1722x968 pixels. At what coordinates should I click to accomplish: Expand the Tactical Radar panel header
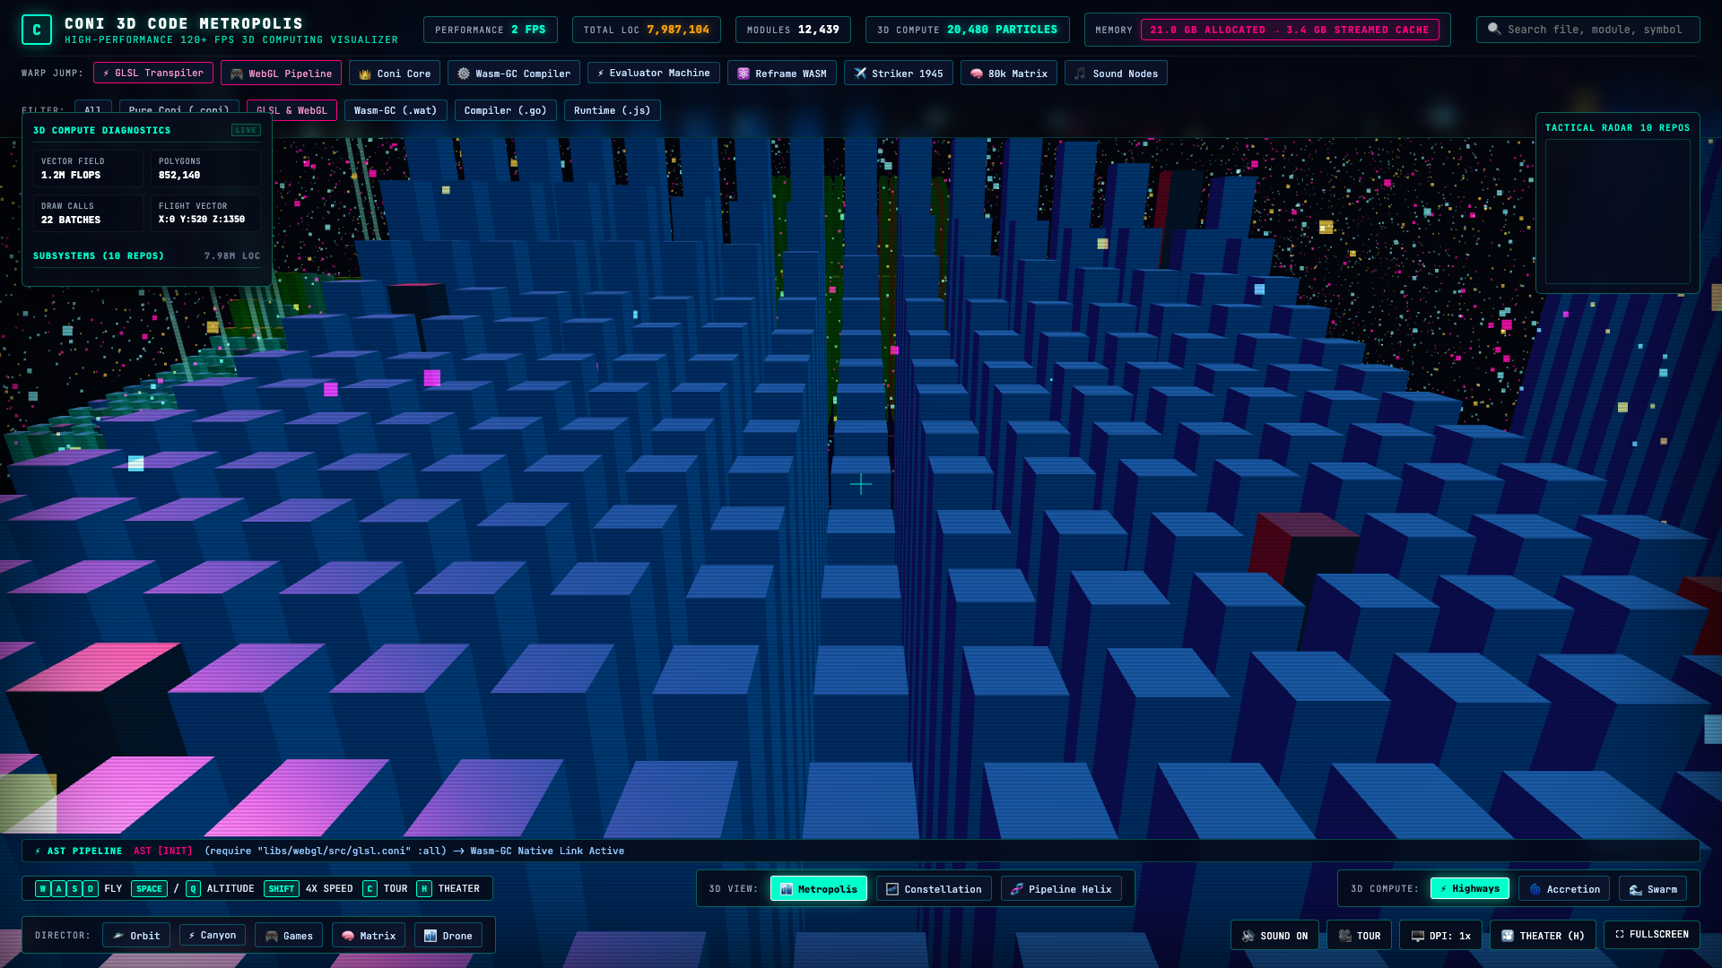[1617, 128]
